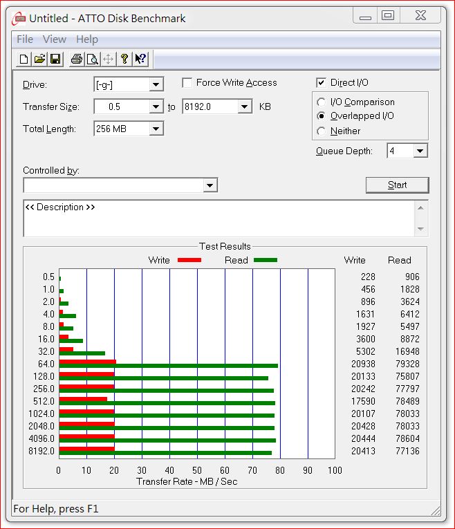Click the yellow question mark About icon
455x529 pixels.
[x=124, y=59]
